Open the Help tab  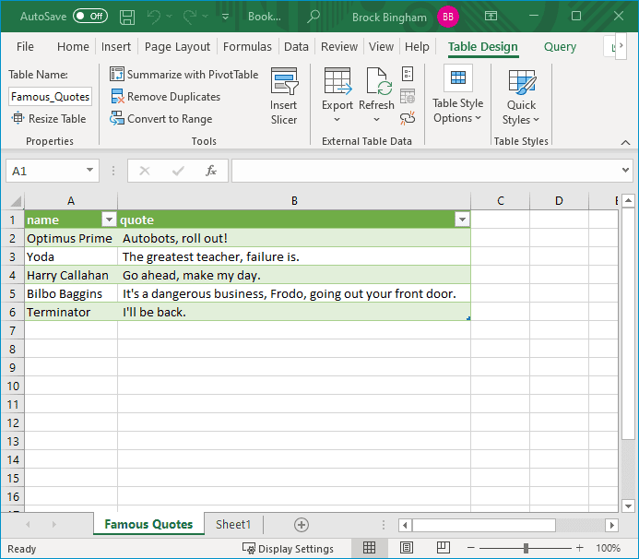tap(417, 46)
